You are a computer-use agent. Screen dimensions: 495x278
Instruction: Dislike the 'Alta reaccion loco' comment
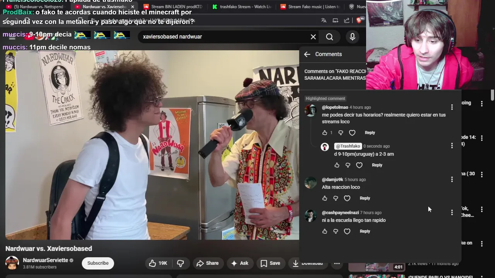pos(336,198)
